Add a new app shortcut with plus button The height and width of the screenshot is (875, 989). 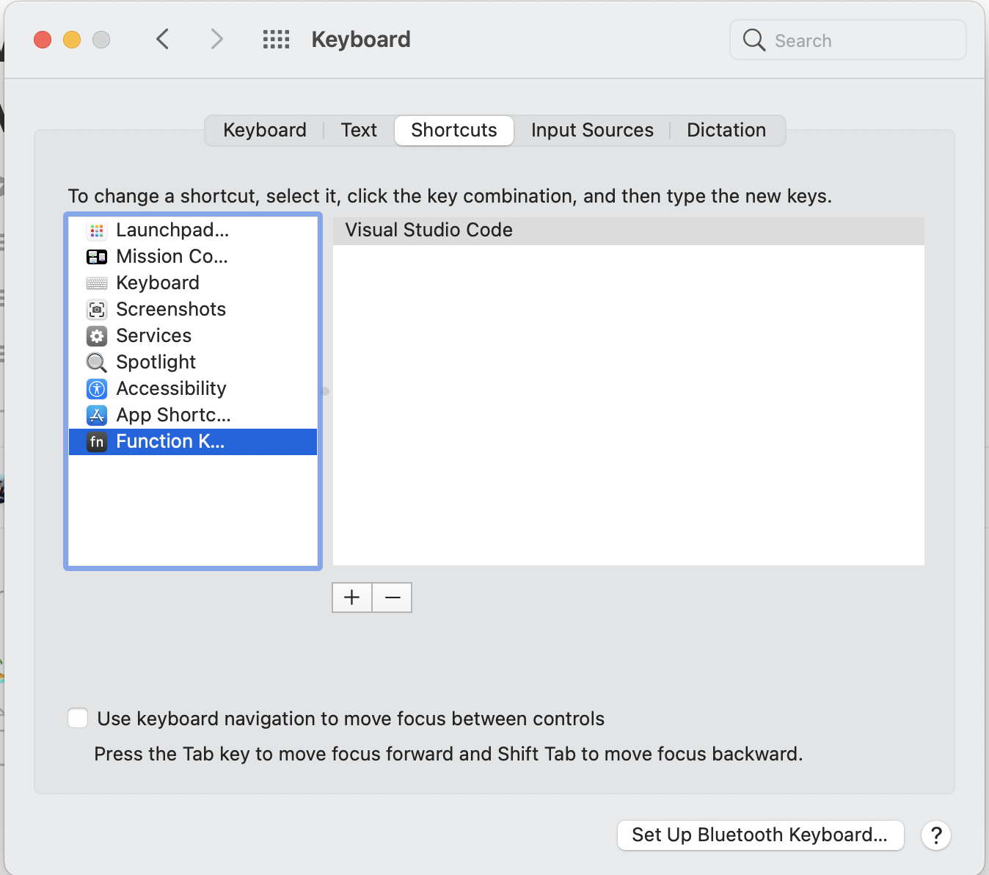pyautogui.click(x=351, y=597)
